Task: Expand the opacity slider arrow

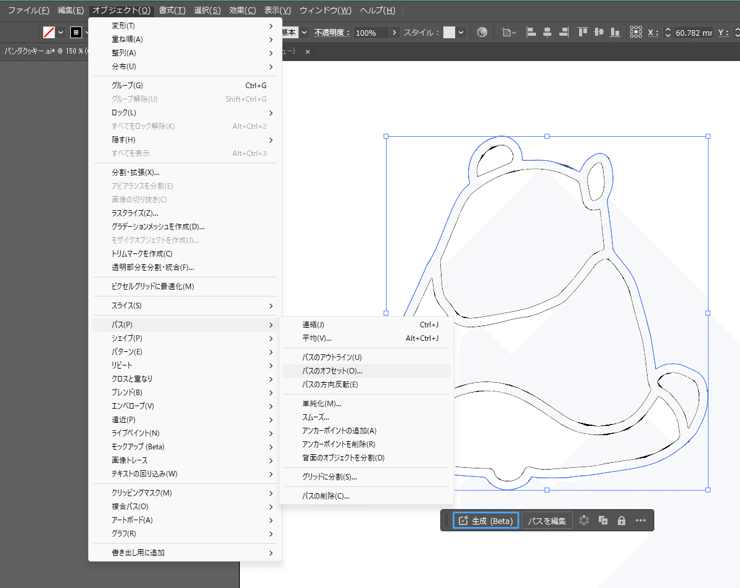Action: [x=395, y=32]
